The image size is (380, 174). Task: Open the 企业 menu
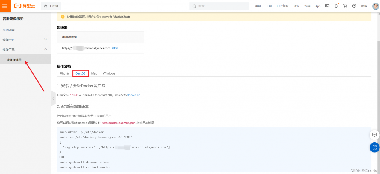point(296,6)
